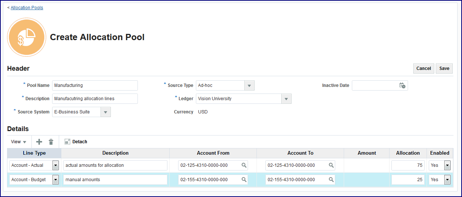Open the Source System dropdown
Image resolution: width=462 pixels, height=197 pixels.
pyautogui.click(x=106, y=112)
